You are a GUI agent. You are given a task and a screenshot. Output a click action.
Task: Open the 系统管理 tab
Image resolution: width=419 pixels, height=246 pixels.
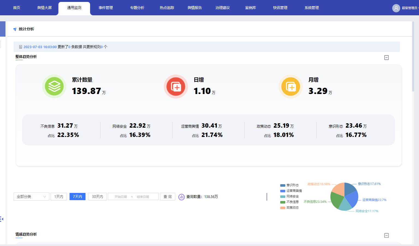(311, 8)
